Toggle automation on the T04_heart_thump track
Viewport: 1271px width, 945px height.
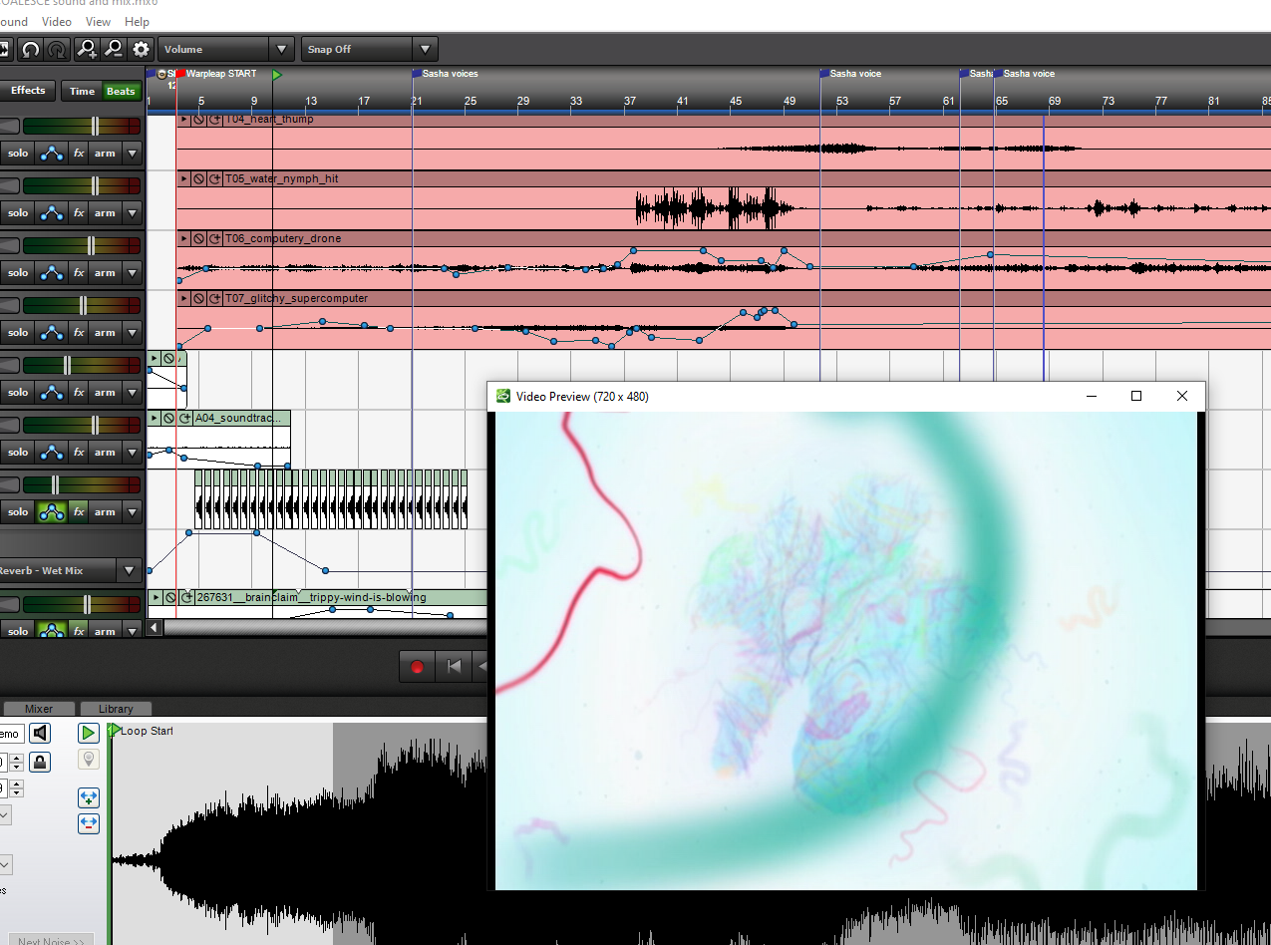pos(51,154)
